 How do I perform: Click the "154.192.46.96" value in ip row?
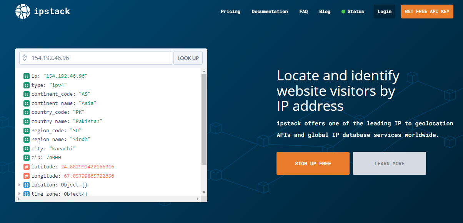[x=65, y=76]
